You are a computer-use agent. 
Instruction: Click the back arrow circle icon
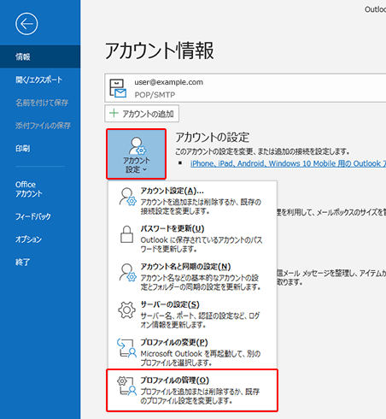click(26, 24)
